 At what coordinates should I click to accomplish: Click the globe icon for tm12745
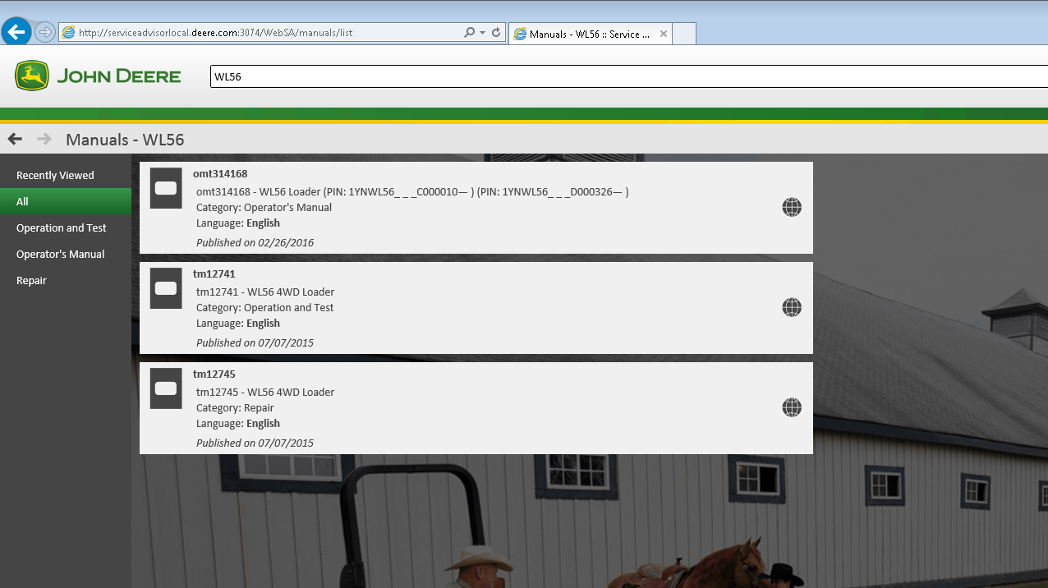coord(792,407)
